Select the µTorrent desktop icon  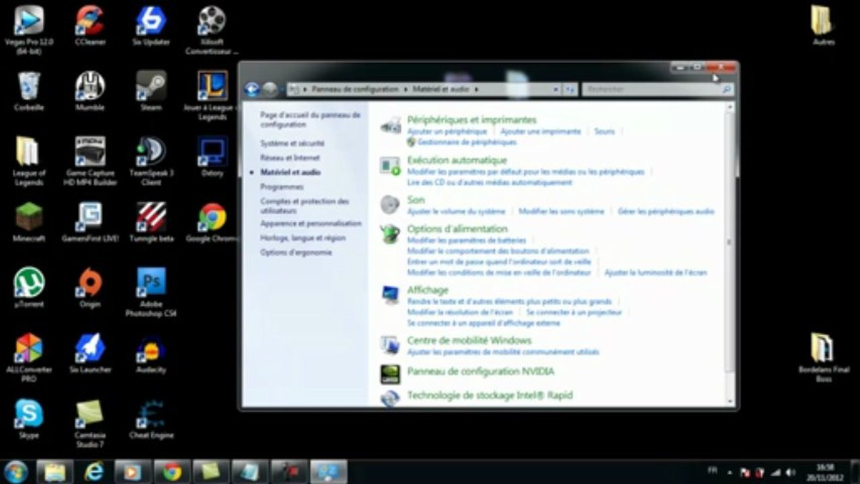(29, 288)
